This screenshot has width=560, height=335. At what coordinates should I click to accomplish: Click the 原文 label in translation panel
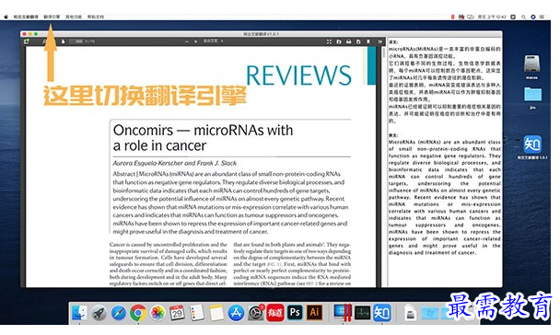pos(393,135)
